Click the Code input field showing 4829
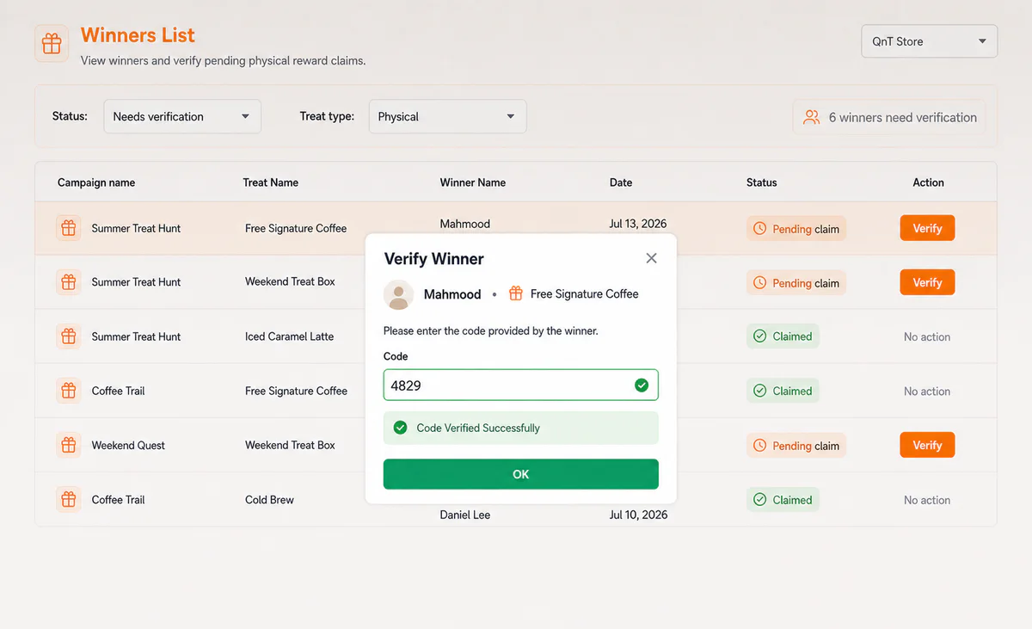Screen dimensions: 1032x629 520,385
